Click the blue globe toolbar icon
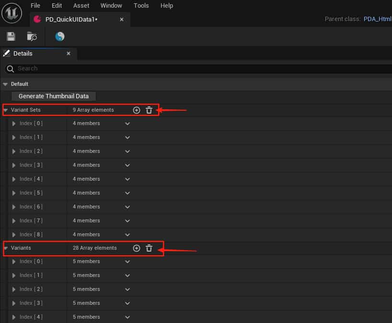The width and height of the screenshot is (392, 323). (60, 36)
